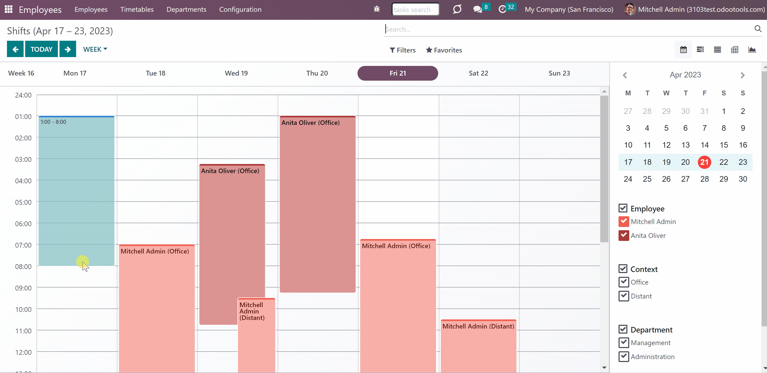Viewport: 767px width, 373px height.
Task: Select the Wed 19 day header
Action: pyautogui.click(x=236, y=73)
